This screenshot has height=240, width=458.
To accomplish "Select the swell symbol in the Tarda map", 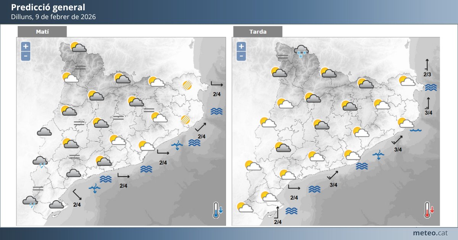I will point(379,155).
